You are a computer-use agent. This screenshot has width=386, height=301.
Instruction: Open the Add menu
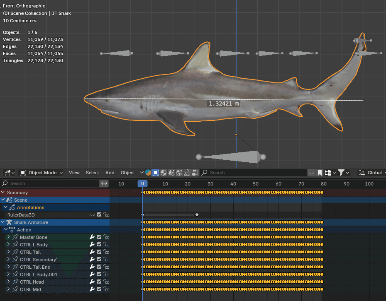tap(110, 173)
